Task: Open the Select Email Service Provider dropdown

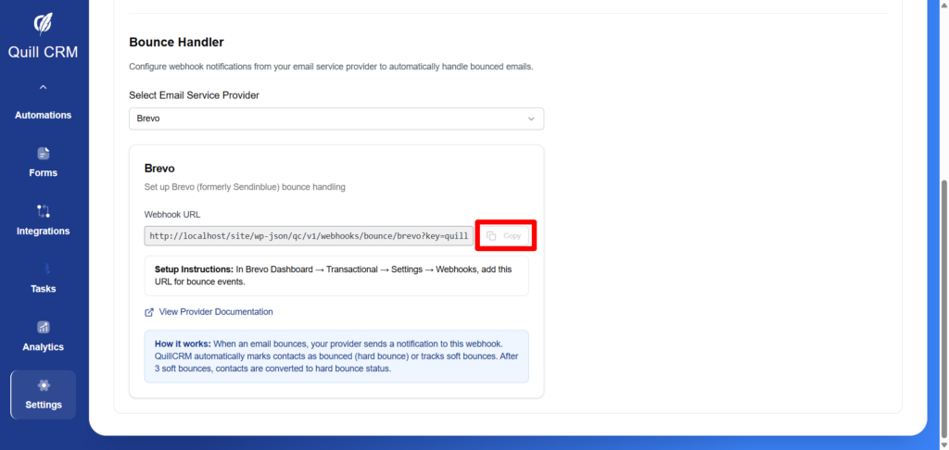Action: coord(335,119)
